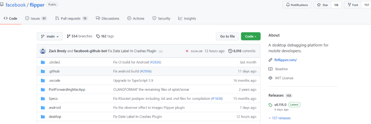Expand the commit message ellipsis

(161, 51)
